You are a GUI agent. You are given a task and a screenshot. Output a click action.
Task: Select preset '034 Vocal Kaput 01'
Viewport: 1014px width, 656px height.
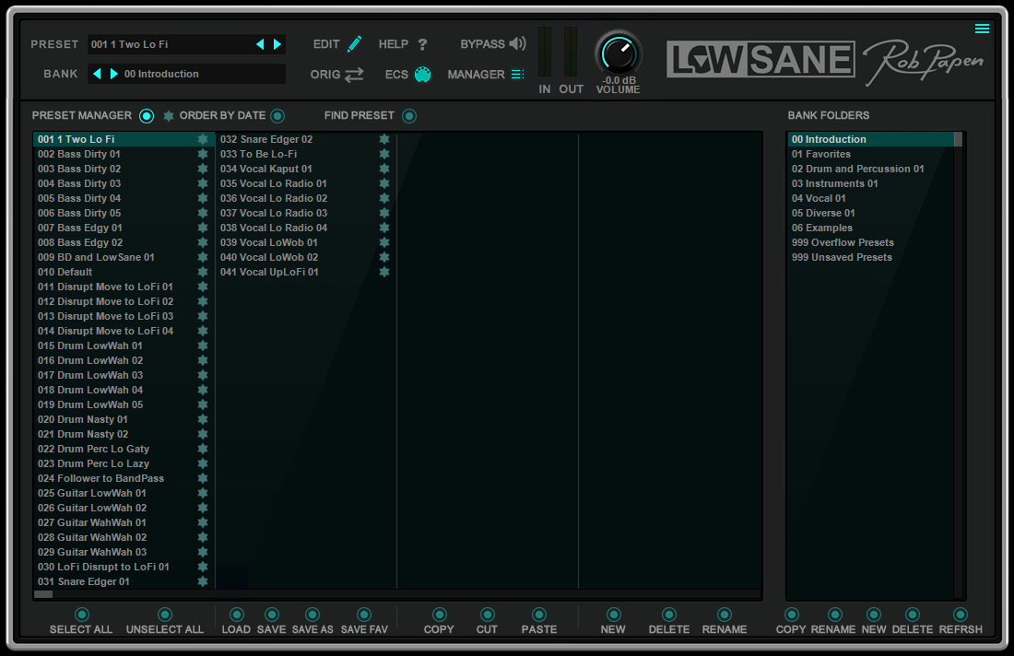(x=267, y=169)
